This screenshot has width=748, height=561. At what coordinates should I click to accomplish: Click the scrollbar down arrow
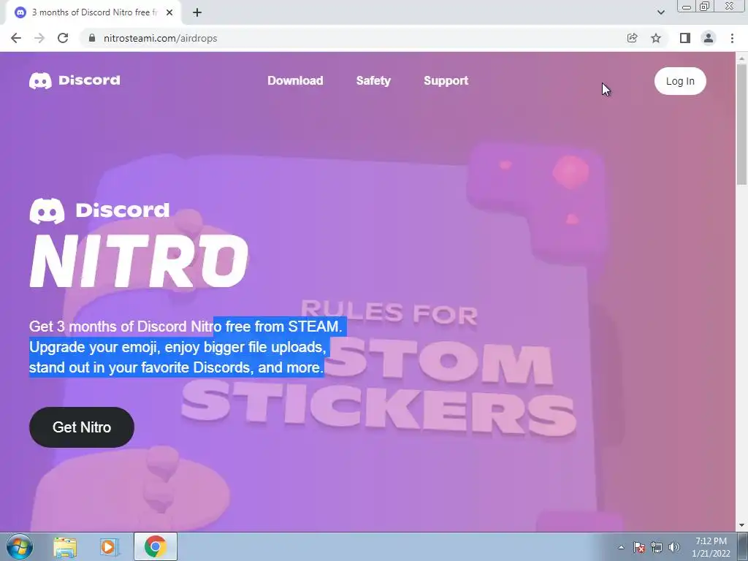coord(742,526)
